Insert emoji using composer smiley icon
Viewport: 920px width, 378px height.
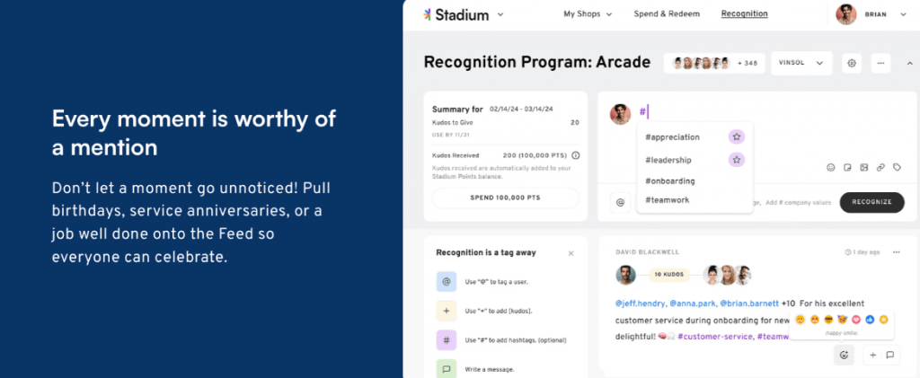click(831, 168)
